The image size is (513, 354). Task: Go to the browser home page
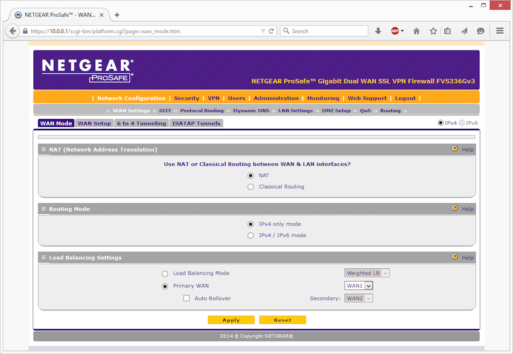pyautogui.click(x=416, y=31)
